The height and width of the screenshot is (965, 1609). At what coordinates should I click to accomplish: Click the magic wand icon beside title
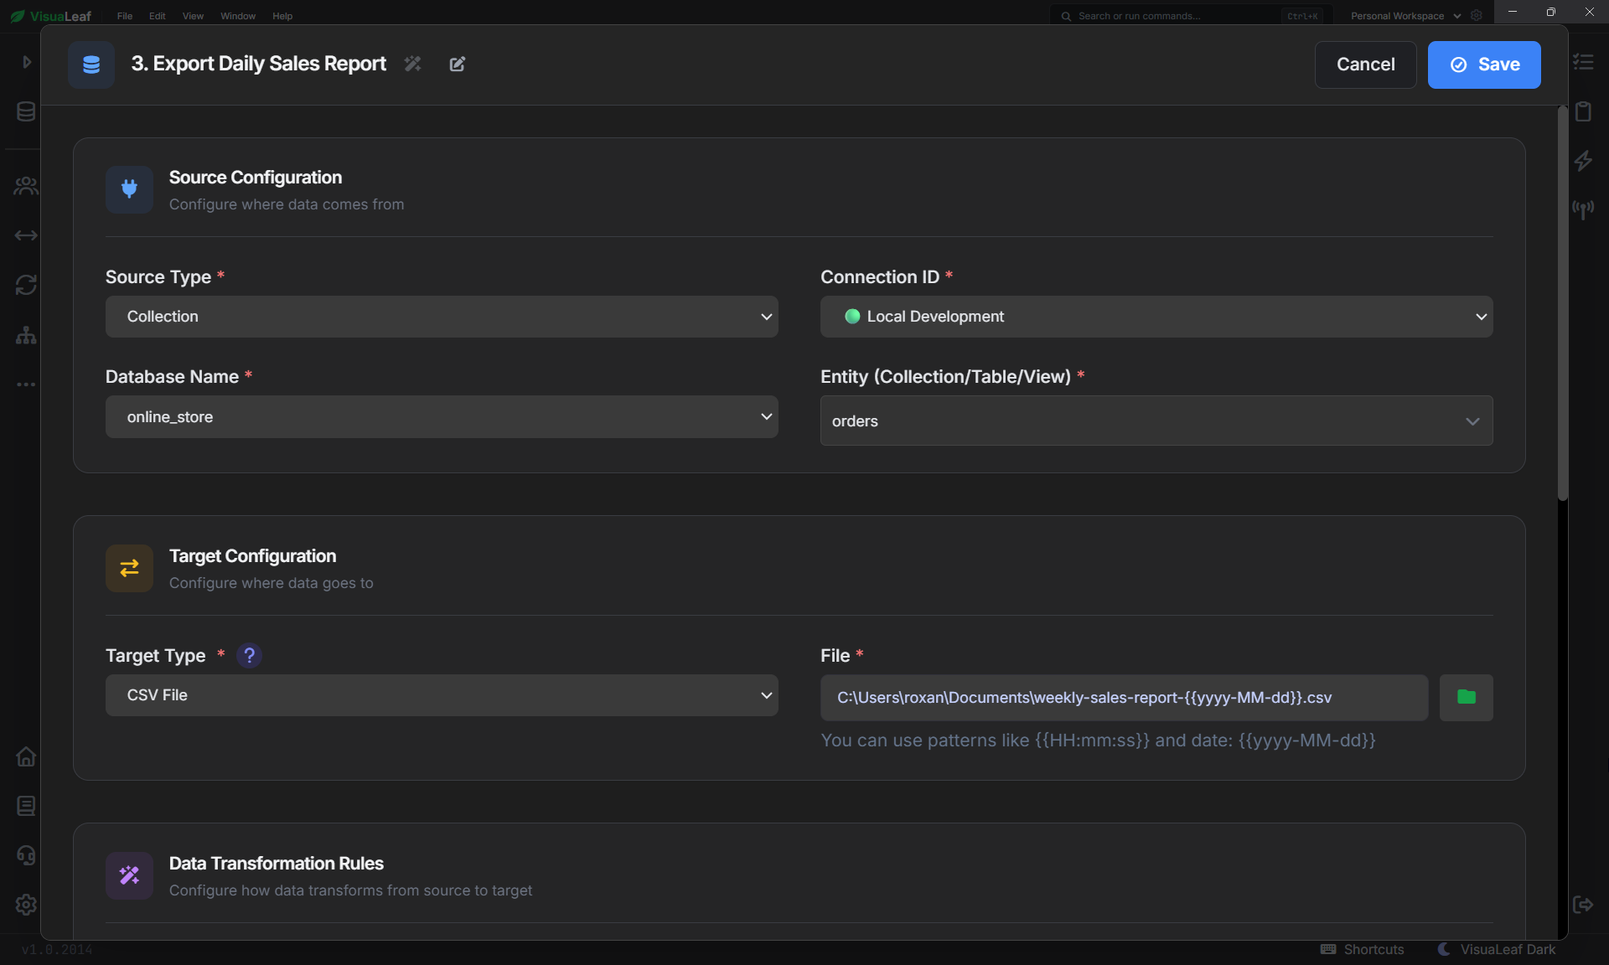click(x=412, y=64)
